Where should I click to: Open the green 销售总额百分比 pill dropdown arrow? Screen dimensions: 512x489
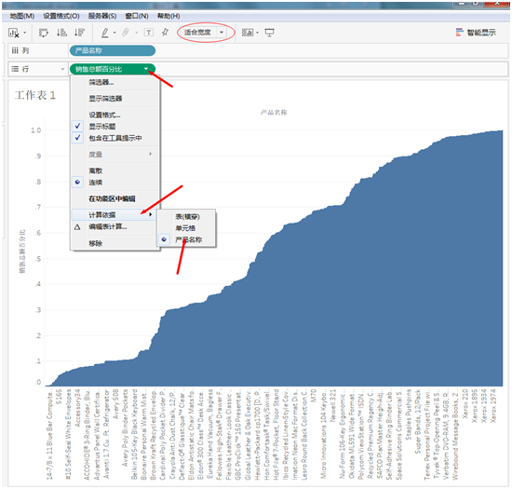click(146, 69)
